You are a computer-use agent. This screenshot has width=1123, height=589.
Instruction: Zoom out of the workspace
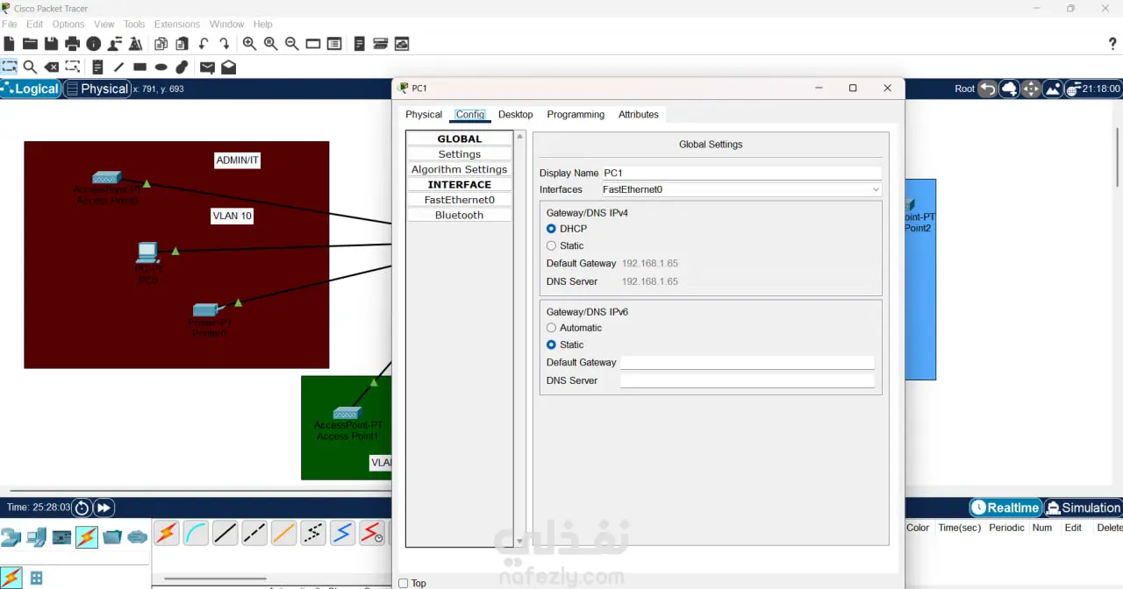coord(291,44)
